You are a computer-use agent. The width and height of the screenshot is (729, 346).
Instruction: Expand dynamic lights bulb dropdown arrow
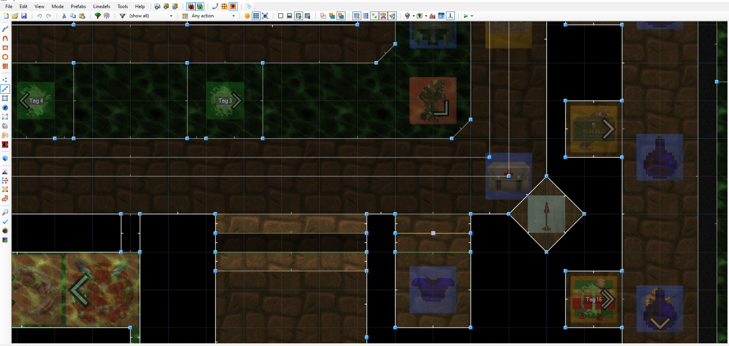(414, 16)
